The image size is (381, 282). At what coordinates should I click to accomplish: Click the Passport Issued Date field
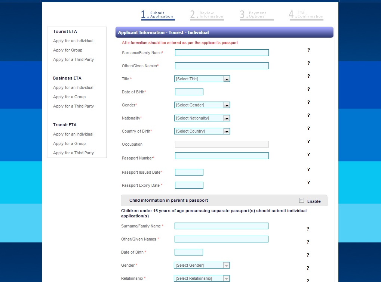(x=189, y=172)
